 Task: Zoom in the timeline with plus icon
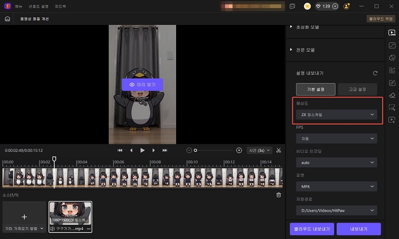coord(239,150)
